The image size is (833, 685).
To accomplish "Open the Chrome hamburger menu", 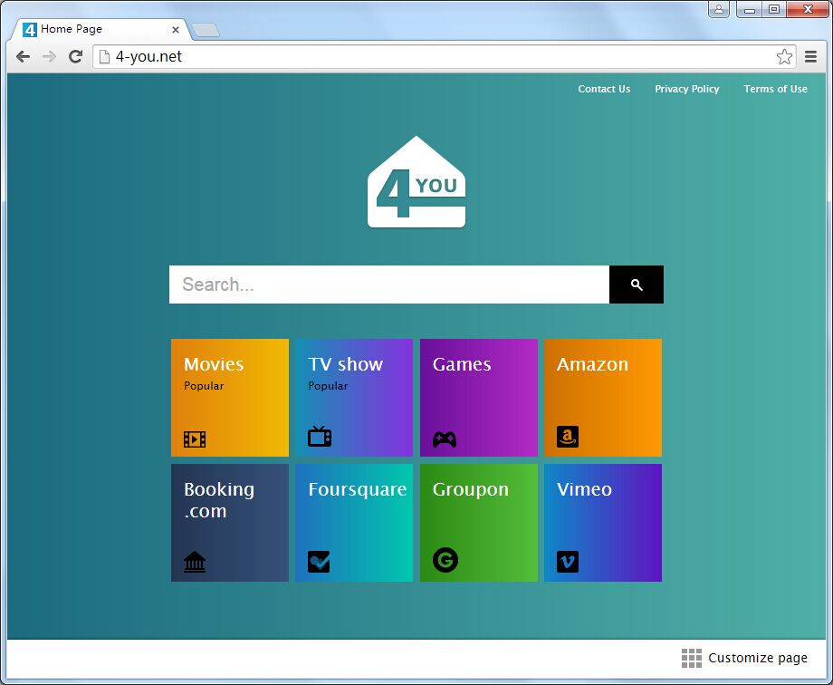I will (x=810, y=56).
